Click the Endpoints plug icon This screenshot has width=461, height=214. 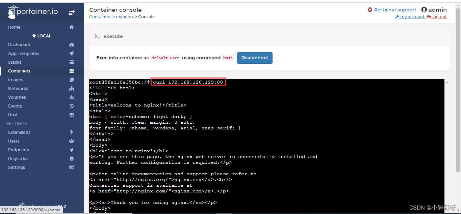pyautogui.click(x=72, y=150)
